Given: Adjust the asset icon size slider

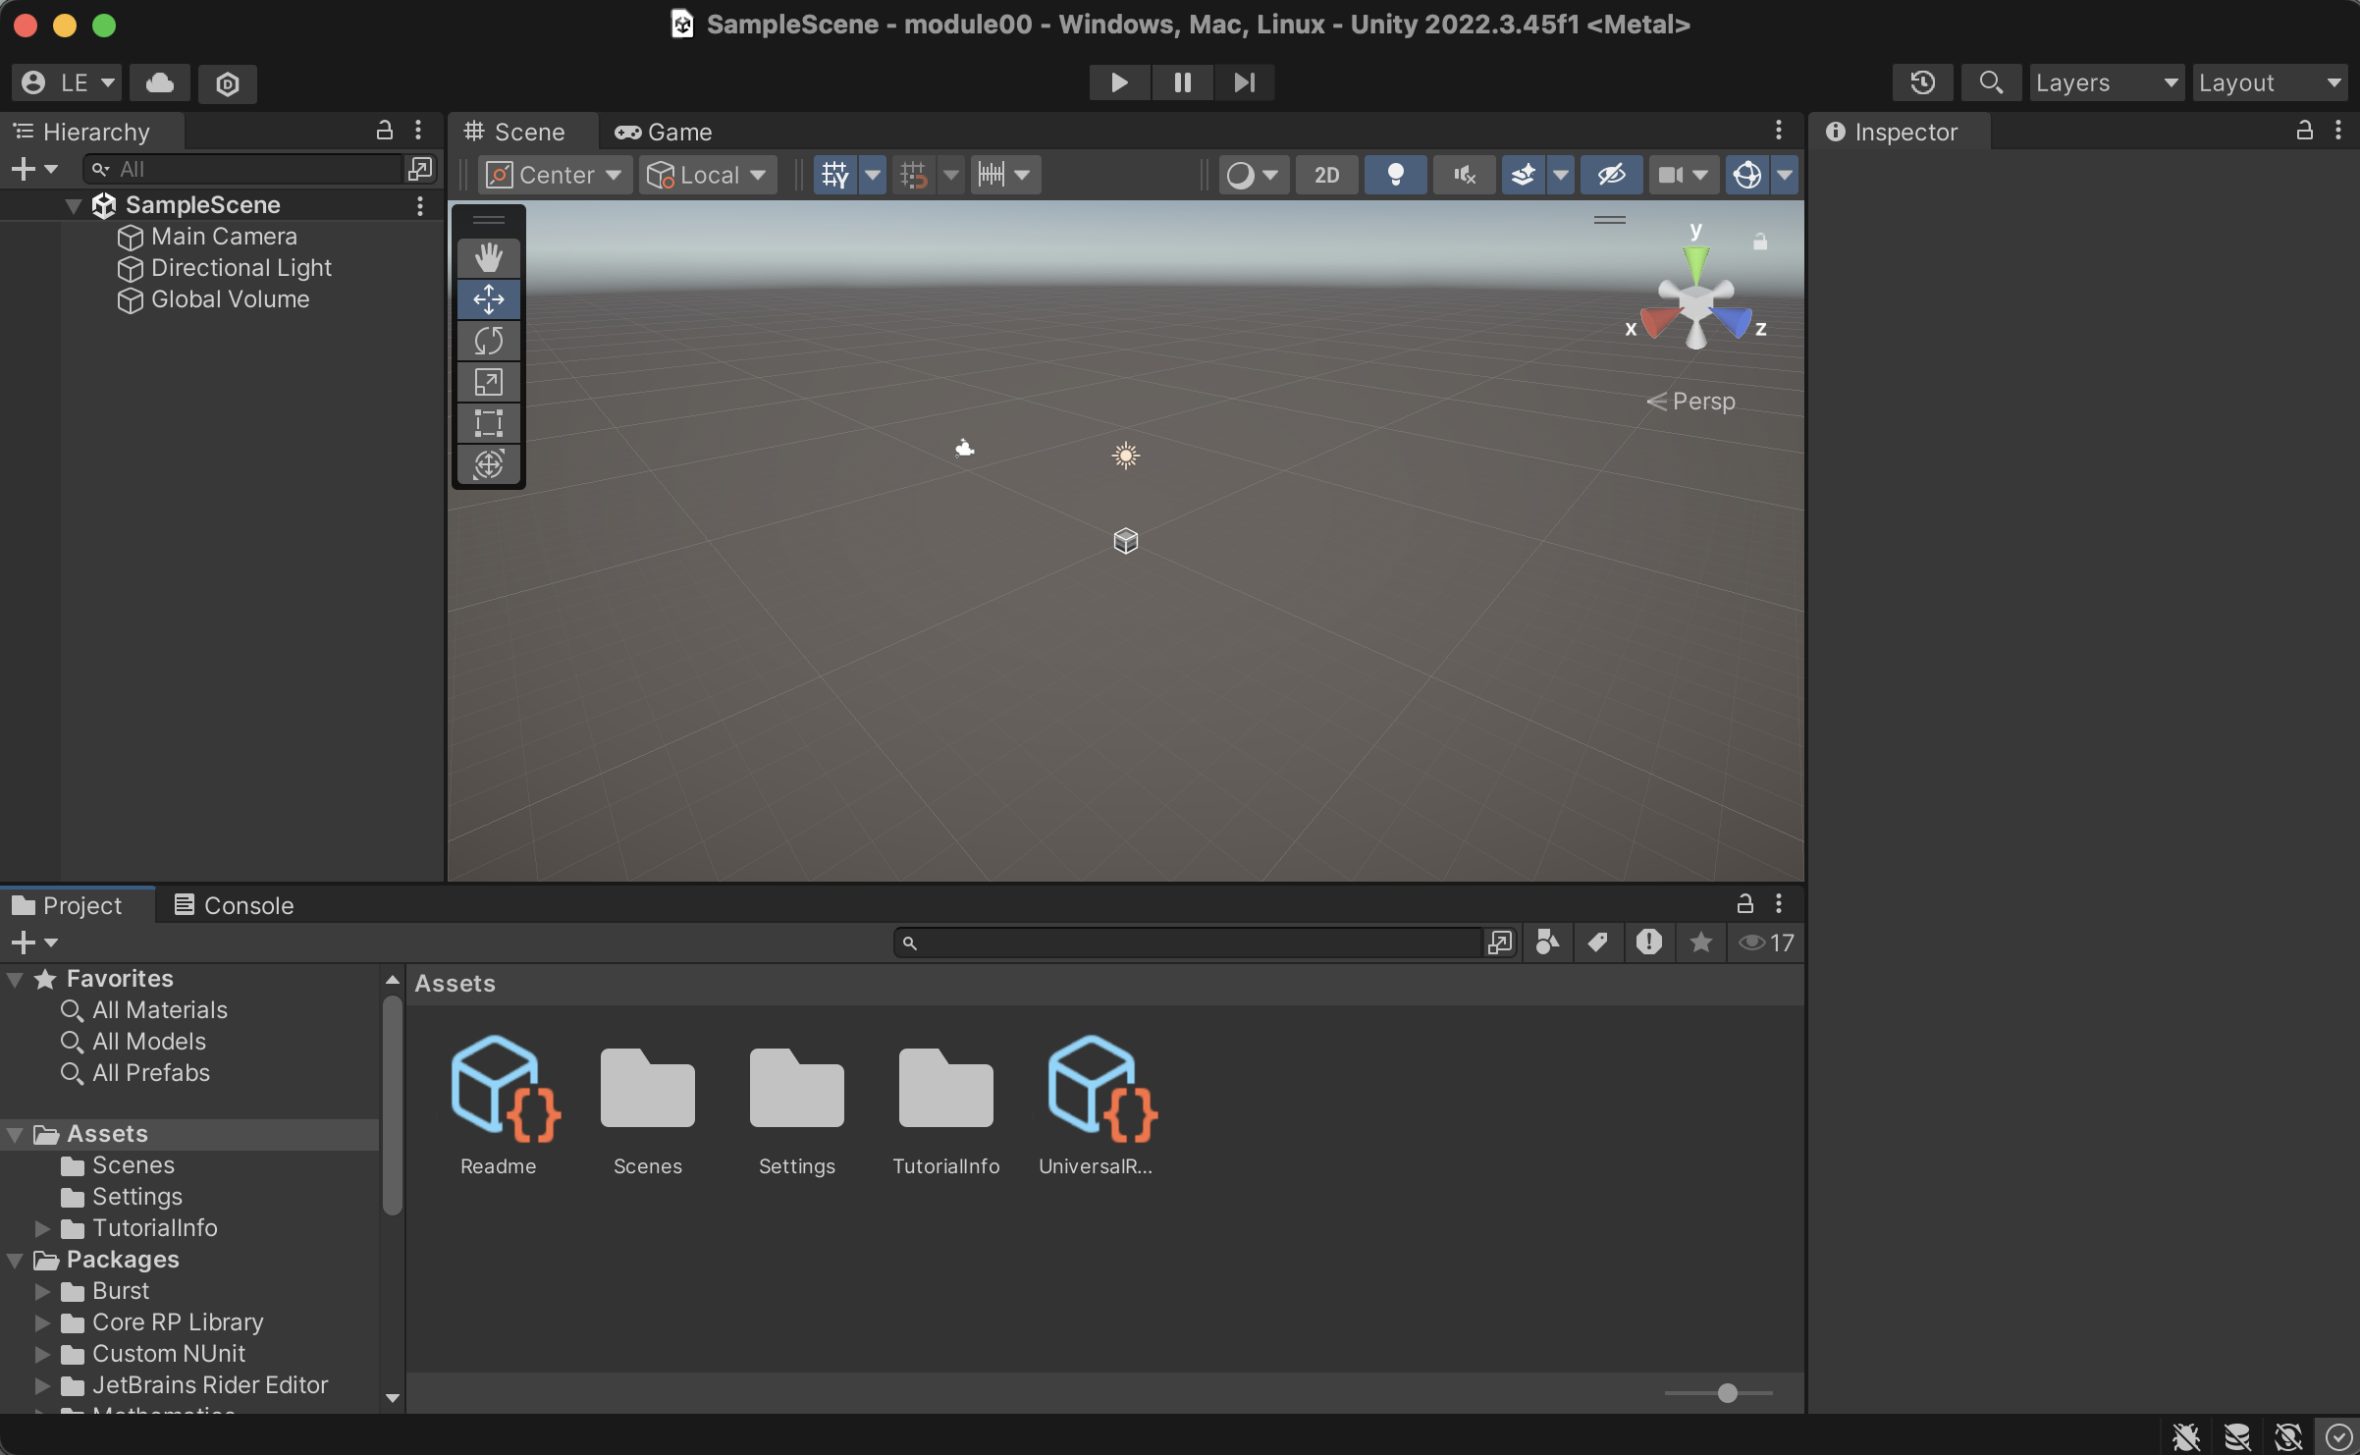Looking at the screenshot, I should click(1727, 1393).
